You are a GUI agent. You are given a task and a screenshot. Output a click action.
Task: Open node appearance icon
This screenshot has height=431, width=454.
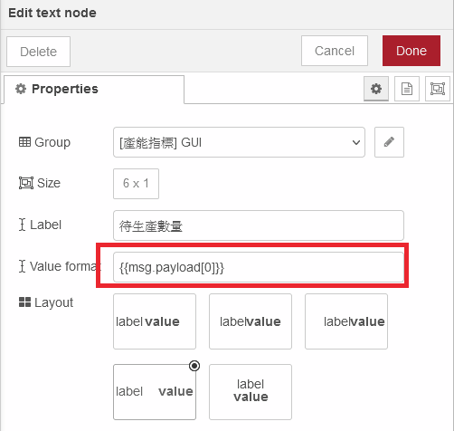[438, 89]
